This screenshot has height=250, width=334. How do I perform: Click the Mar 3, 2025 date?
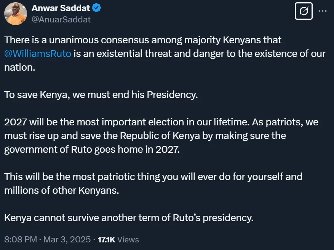pos(67,239)
